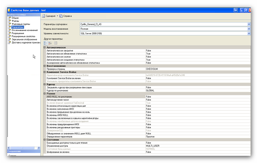Open Параметры сортировки collation dropdown
Screen dimensions: 258x163
click(x=249, y=24)
